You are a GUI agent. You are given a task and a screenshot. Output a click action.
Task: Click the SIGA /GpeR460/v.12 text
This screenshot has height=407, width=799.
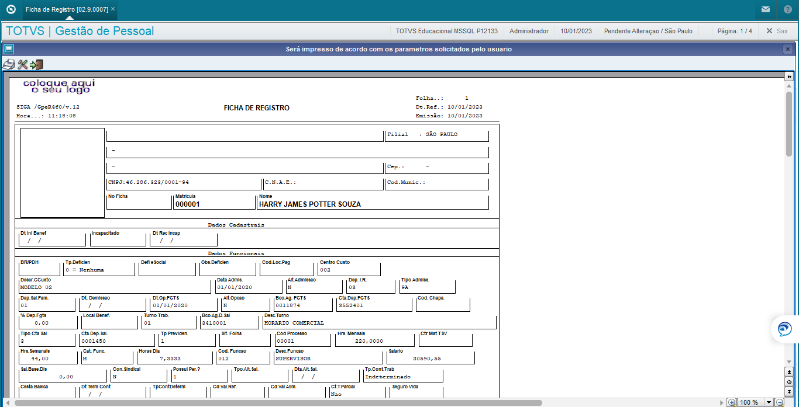(48, 107)
